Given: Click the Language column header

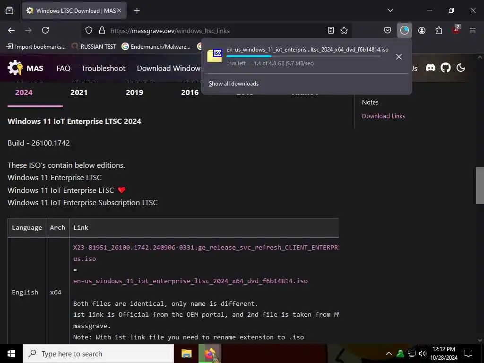Looking at the screenshot, I should [27, 227].
